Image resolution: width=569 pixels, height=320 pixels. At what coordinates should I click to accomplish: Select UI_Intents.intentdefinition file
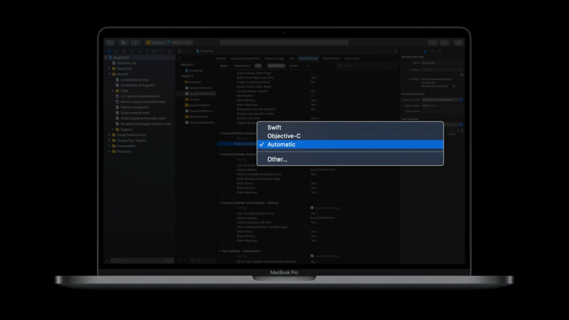tap(140, 96)
